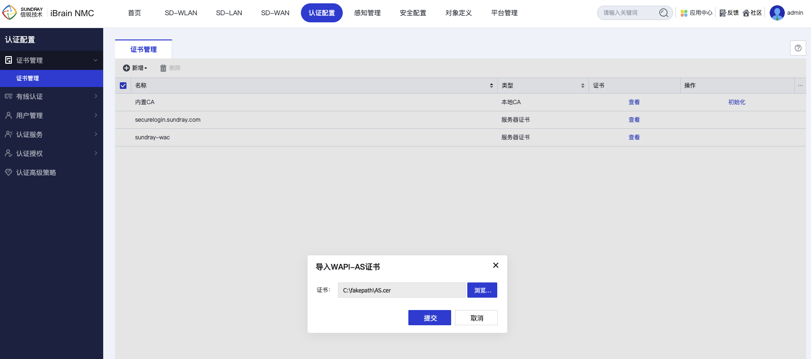
Task: Click the certificate file path field
Action: [x=402, y=290]
